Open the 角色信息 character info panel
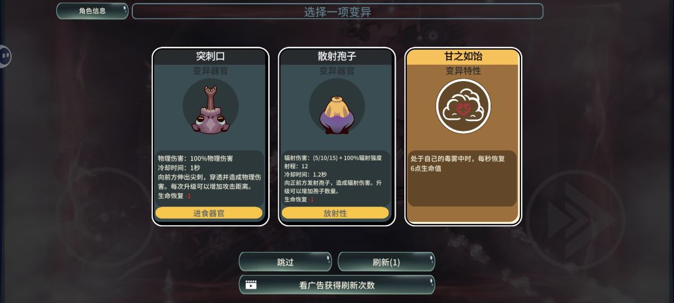 pos(92,11)
